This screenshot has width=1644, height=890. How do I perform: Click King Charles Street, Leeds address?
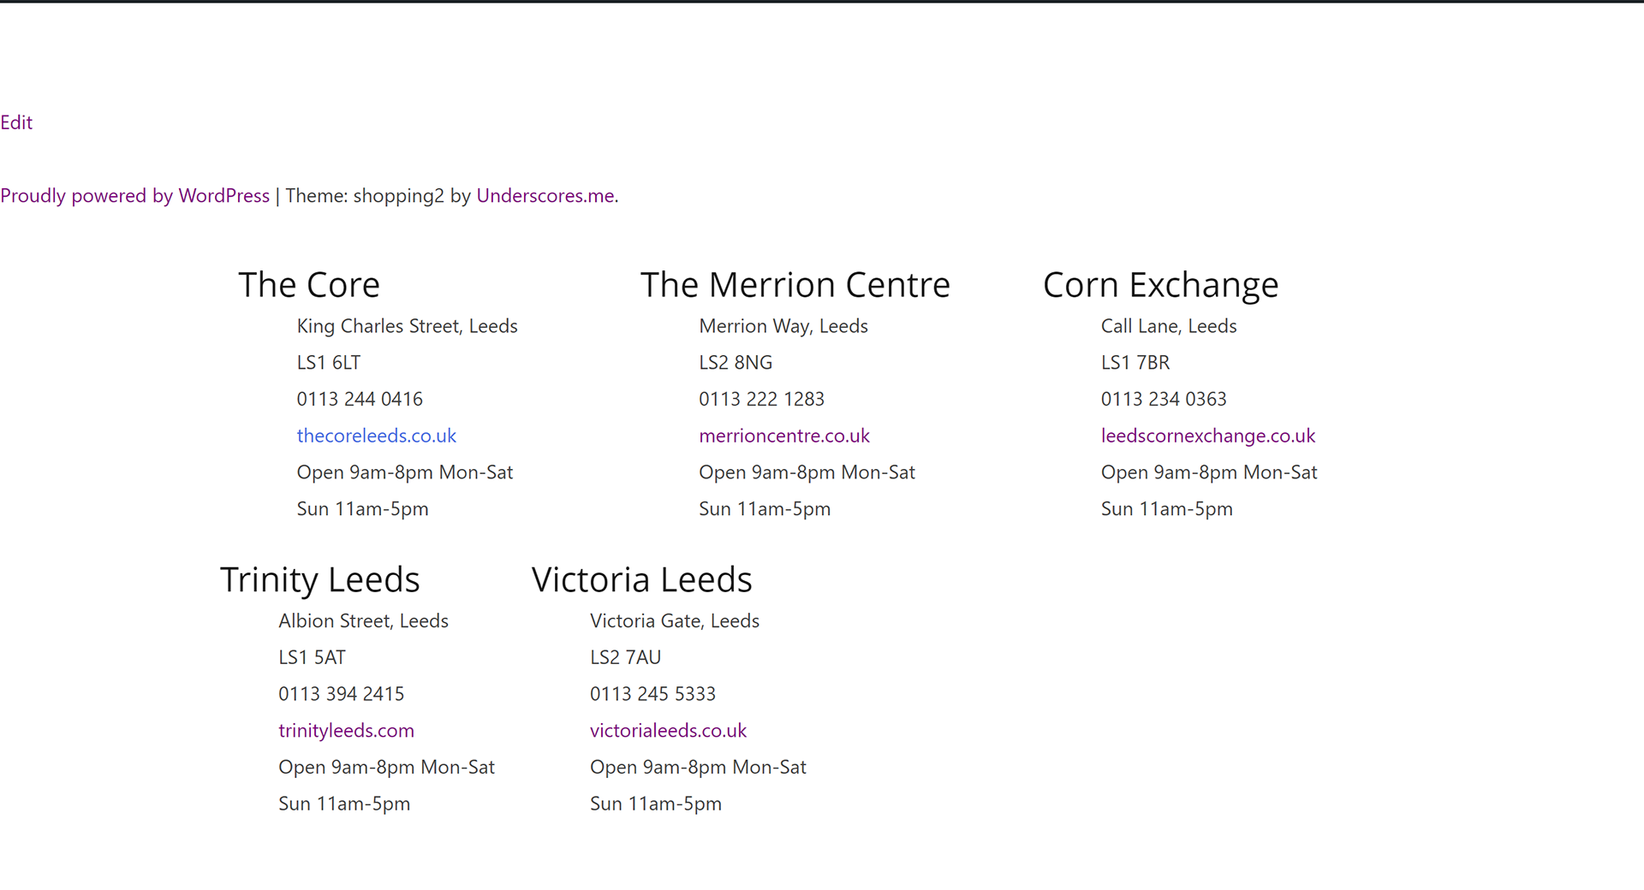point(407,327)
